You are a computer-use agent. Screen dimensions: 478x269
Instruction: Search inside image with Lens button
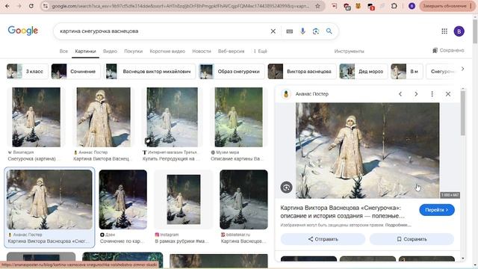click(286, 188)
